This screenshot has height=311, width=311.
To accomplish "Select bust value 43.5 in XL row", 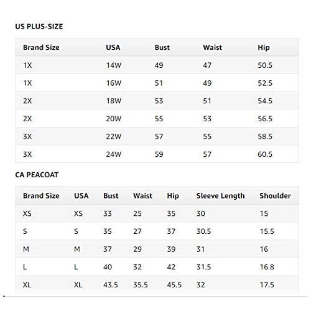I will (111, 285).
